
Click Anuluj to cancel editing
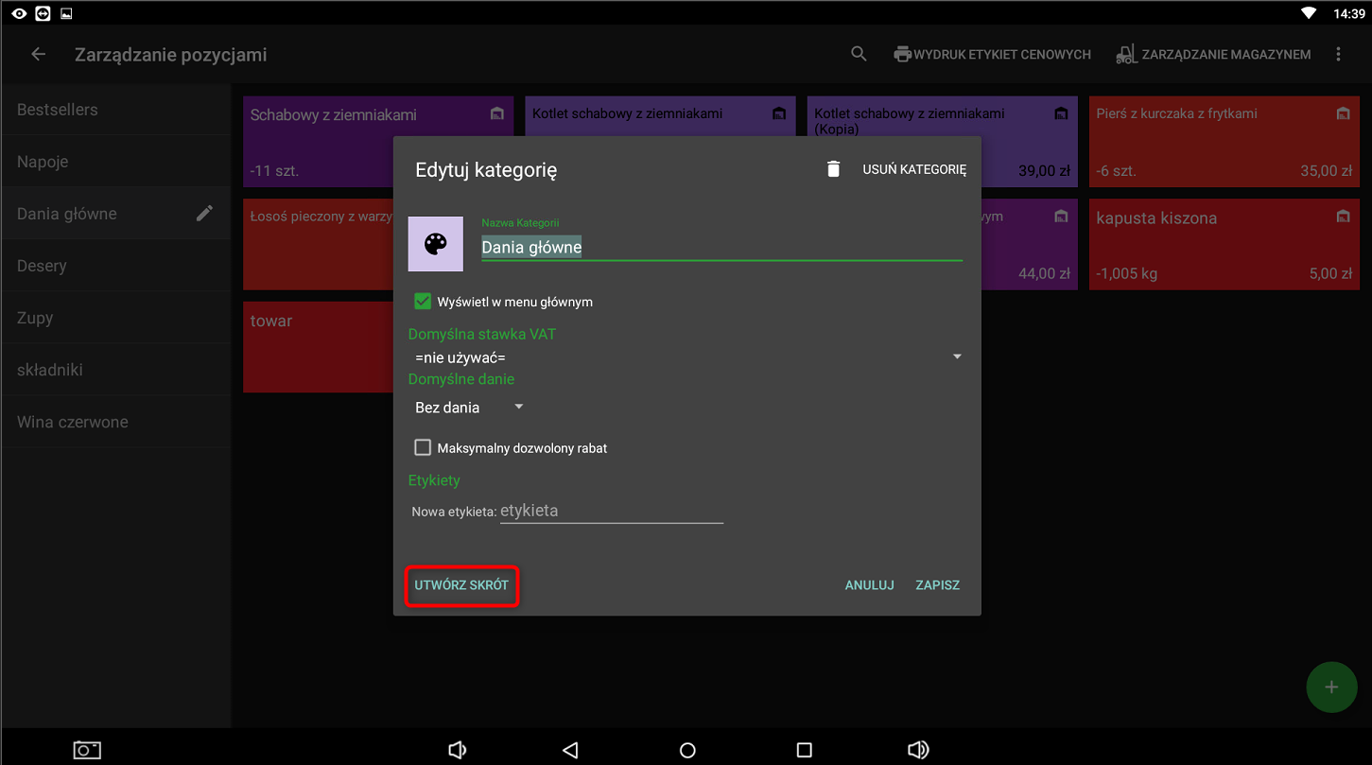click(x=869, y=585)
